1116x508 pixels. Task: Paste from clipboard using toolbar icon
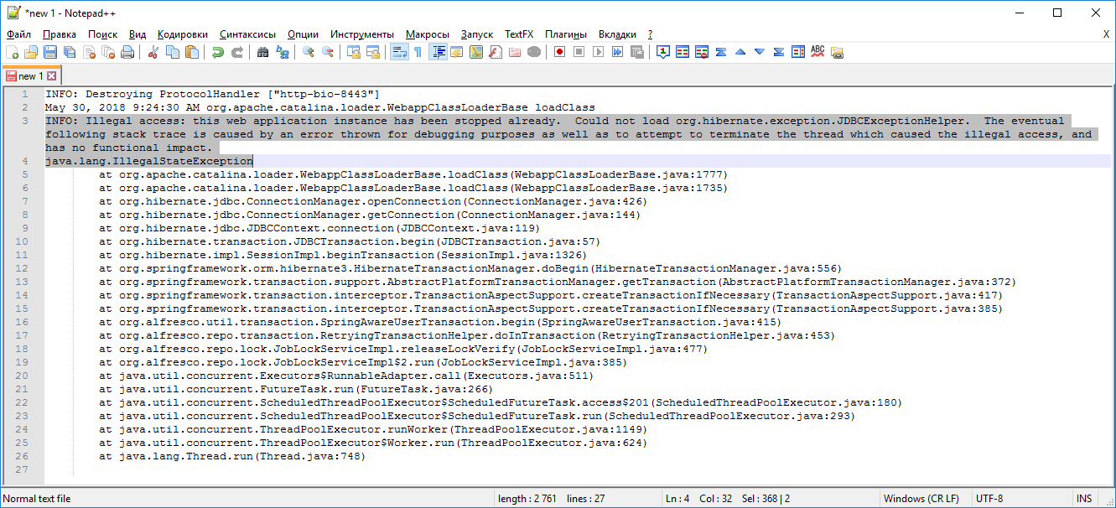192,52
